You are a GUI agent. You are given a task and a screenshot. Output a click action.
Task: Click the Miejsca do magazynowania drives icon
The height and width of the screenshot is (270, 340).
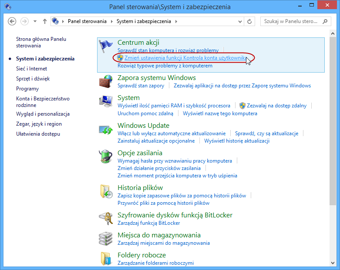[x=106, y=239]
